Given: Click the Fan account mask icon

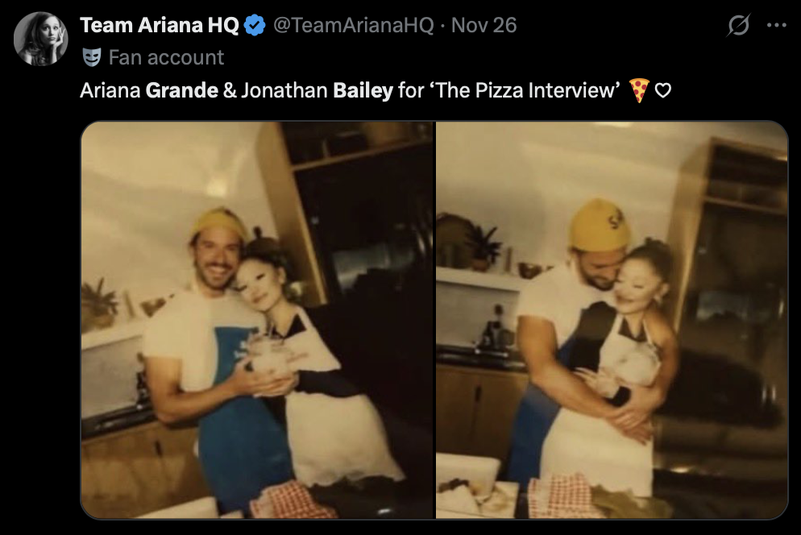Looking at the screenshot, I should tap(92, 57).
